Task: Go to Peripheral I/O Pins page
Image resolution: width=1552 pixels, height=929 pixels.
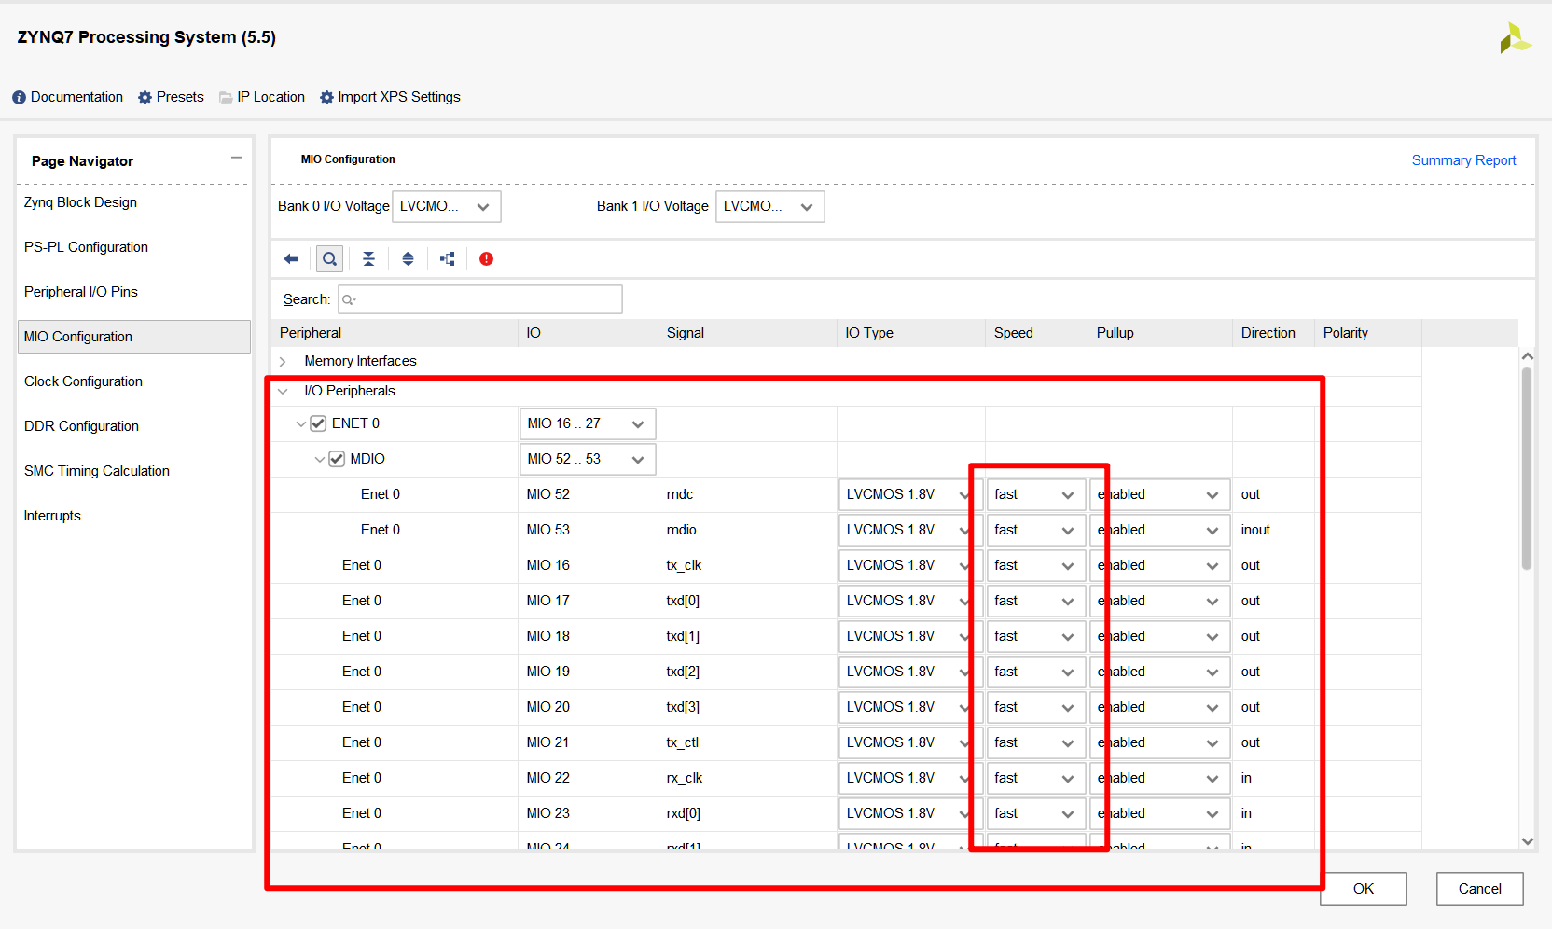Action: 80,292
